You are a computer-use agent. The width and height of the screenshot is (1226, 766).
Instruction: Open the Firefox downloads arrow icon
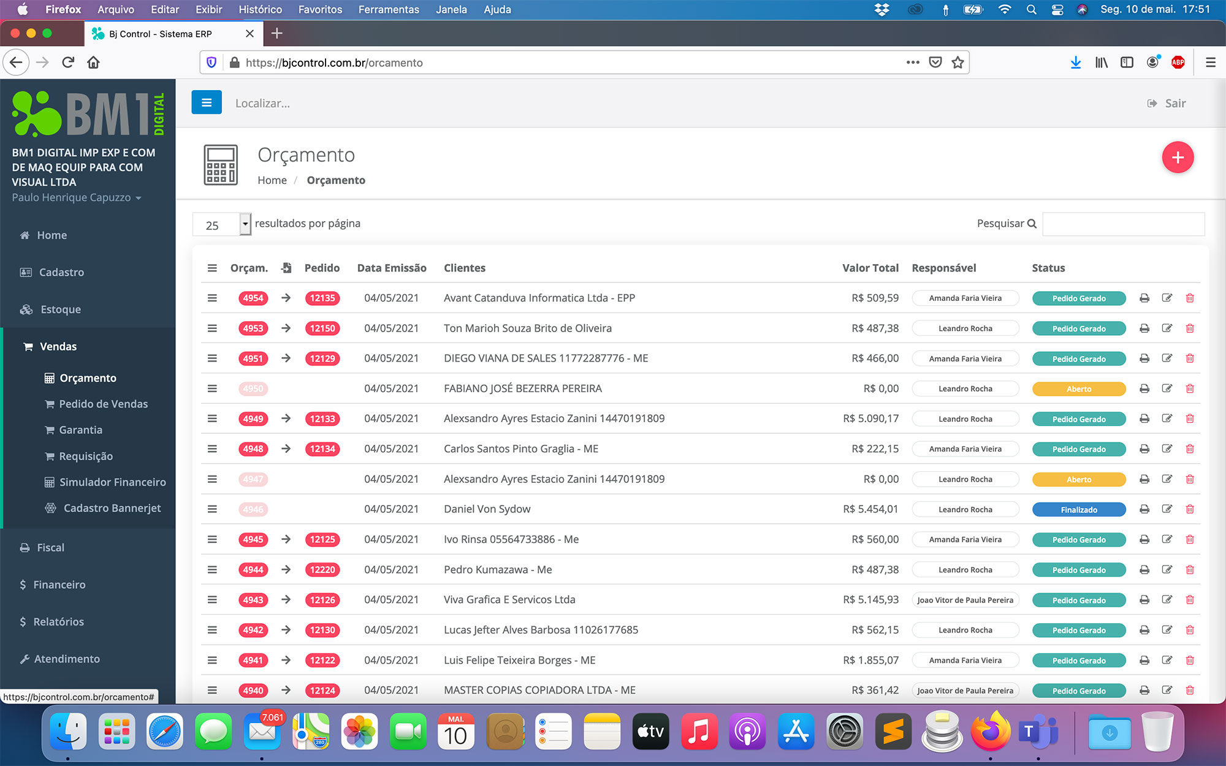[1075, 63]
